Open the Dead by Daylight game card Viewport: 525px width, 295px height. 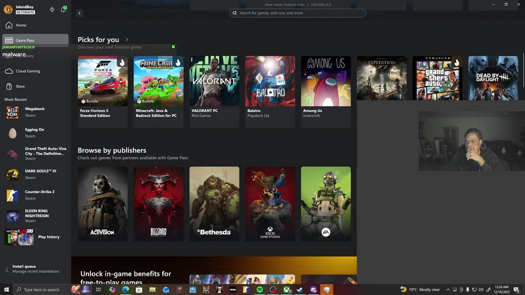pyautogui.click(x=493, y=78)
